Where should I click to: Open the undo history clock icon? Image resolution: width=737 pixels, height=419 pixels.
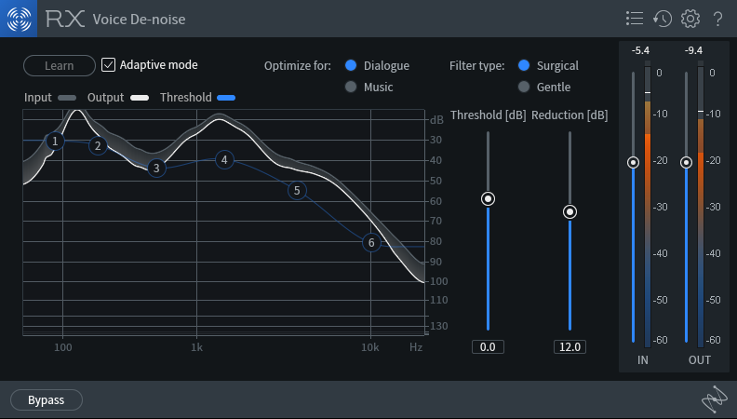tap(663, 19)
